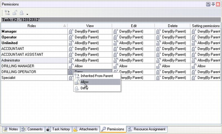Choose Allow in the popup menu

84,82
